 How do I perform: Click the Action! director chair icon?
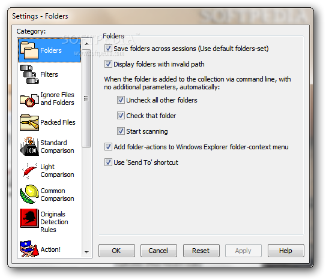pyautogui.click(x=29, y=249)
